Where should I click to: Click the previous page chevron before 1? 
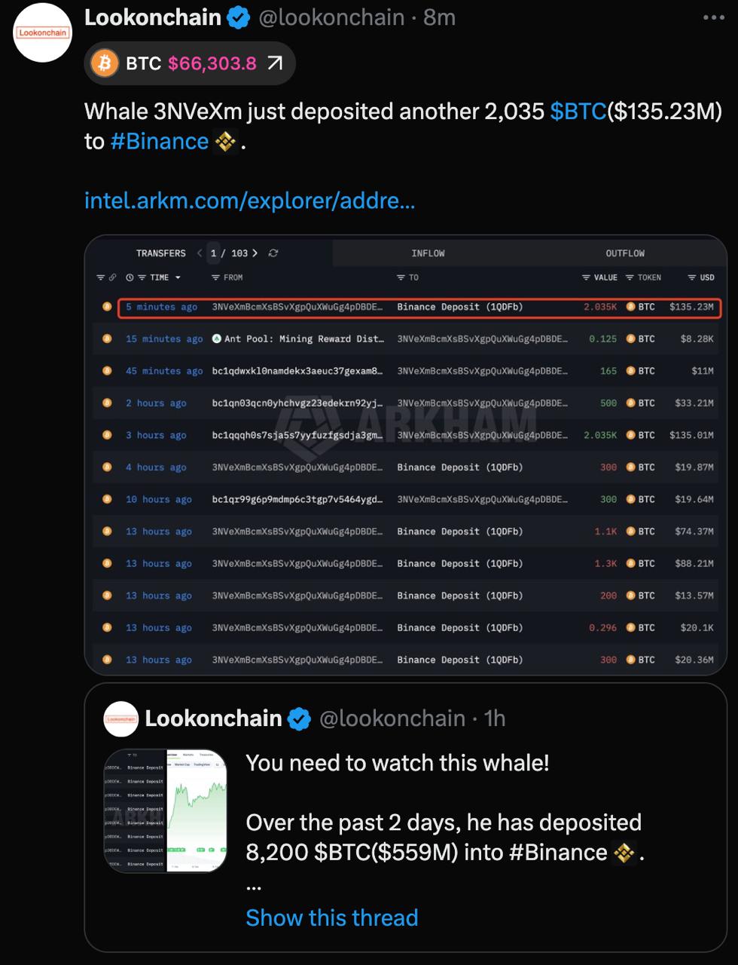(200, 253)
